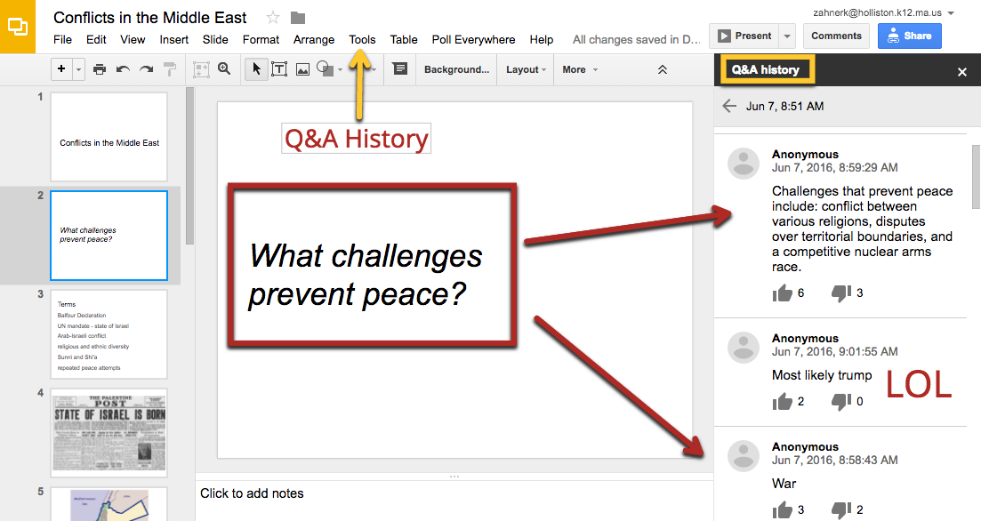Open the Tools menu
Viewport: 981px width, 521px height.
(362, 39)
